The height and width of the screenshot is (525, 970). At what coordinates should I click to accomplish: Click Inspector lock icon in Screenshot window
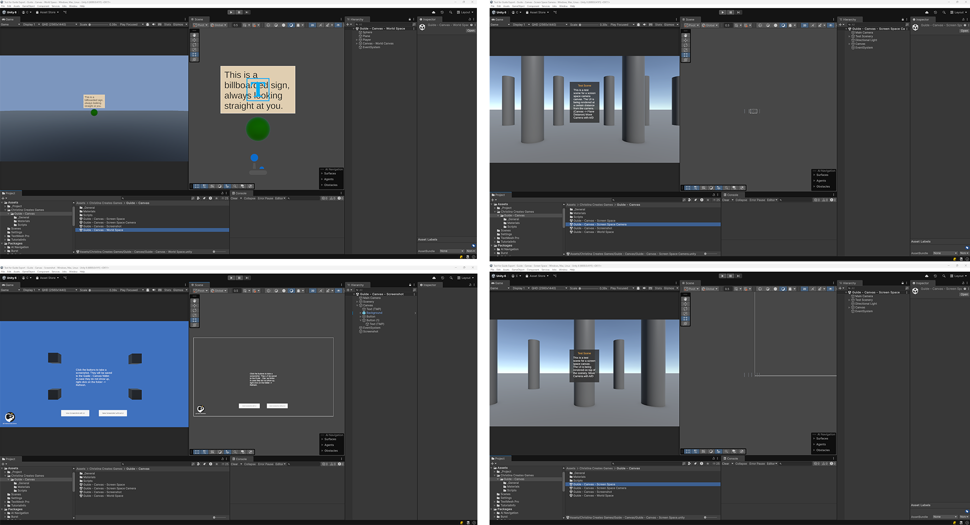470,285
